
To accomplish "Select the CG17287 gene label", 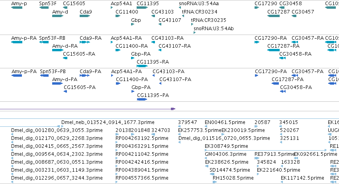I will [x=278, y=12].
